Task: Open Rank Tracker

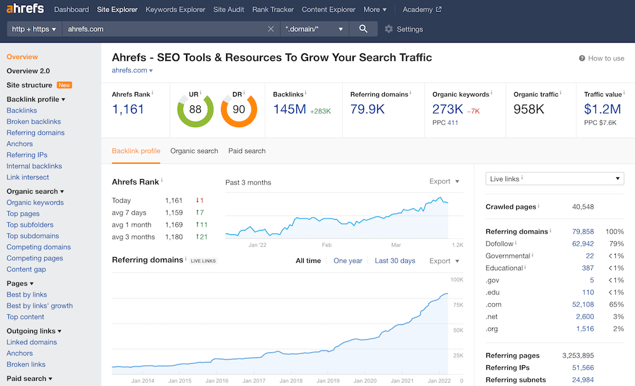Action: point(273,10)
